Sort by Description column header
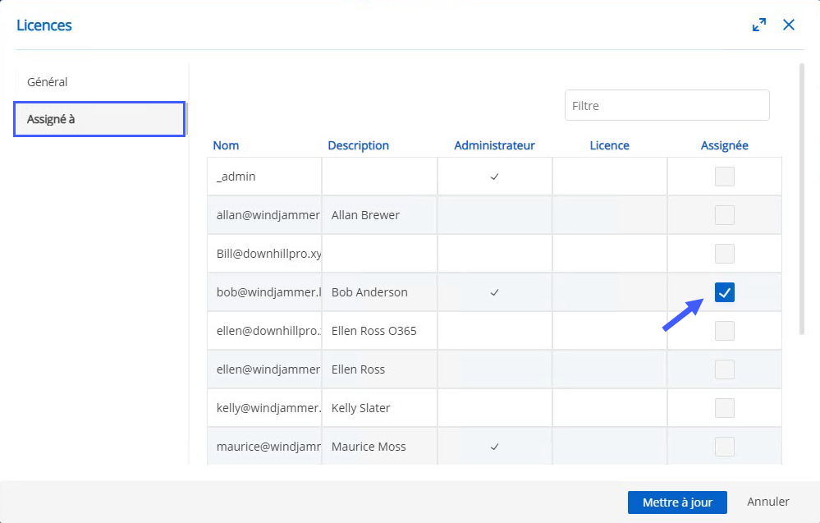Screen dimensions: 820x523 358,145
